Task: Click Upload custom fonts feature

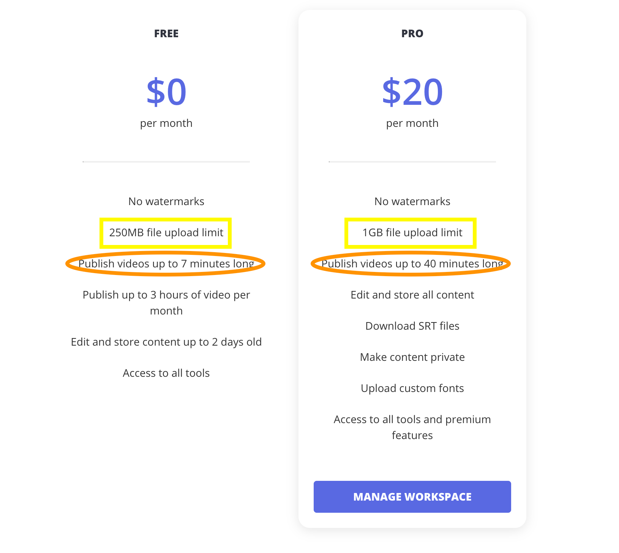Action: pos(412,388)
